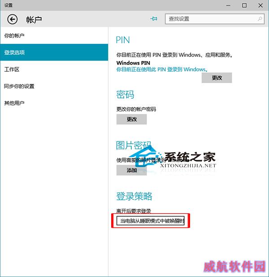The height and width of the screenshot is (277, 269).
Task: Click the pin icon beside search
Action: tap(154, 18)
